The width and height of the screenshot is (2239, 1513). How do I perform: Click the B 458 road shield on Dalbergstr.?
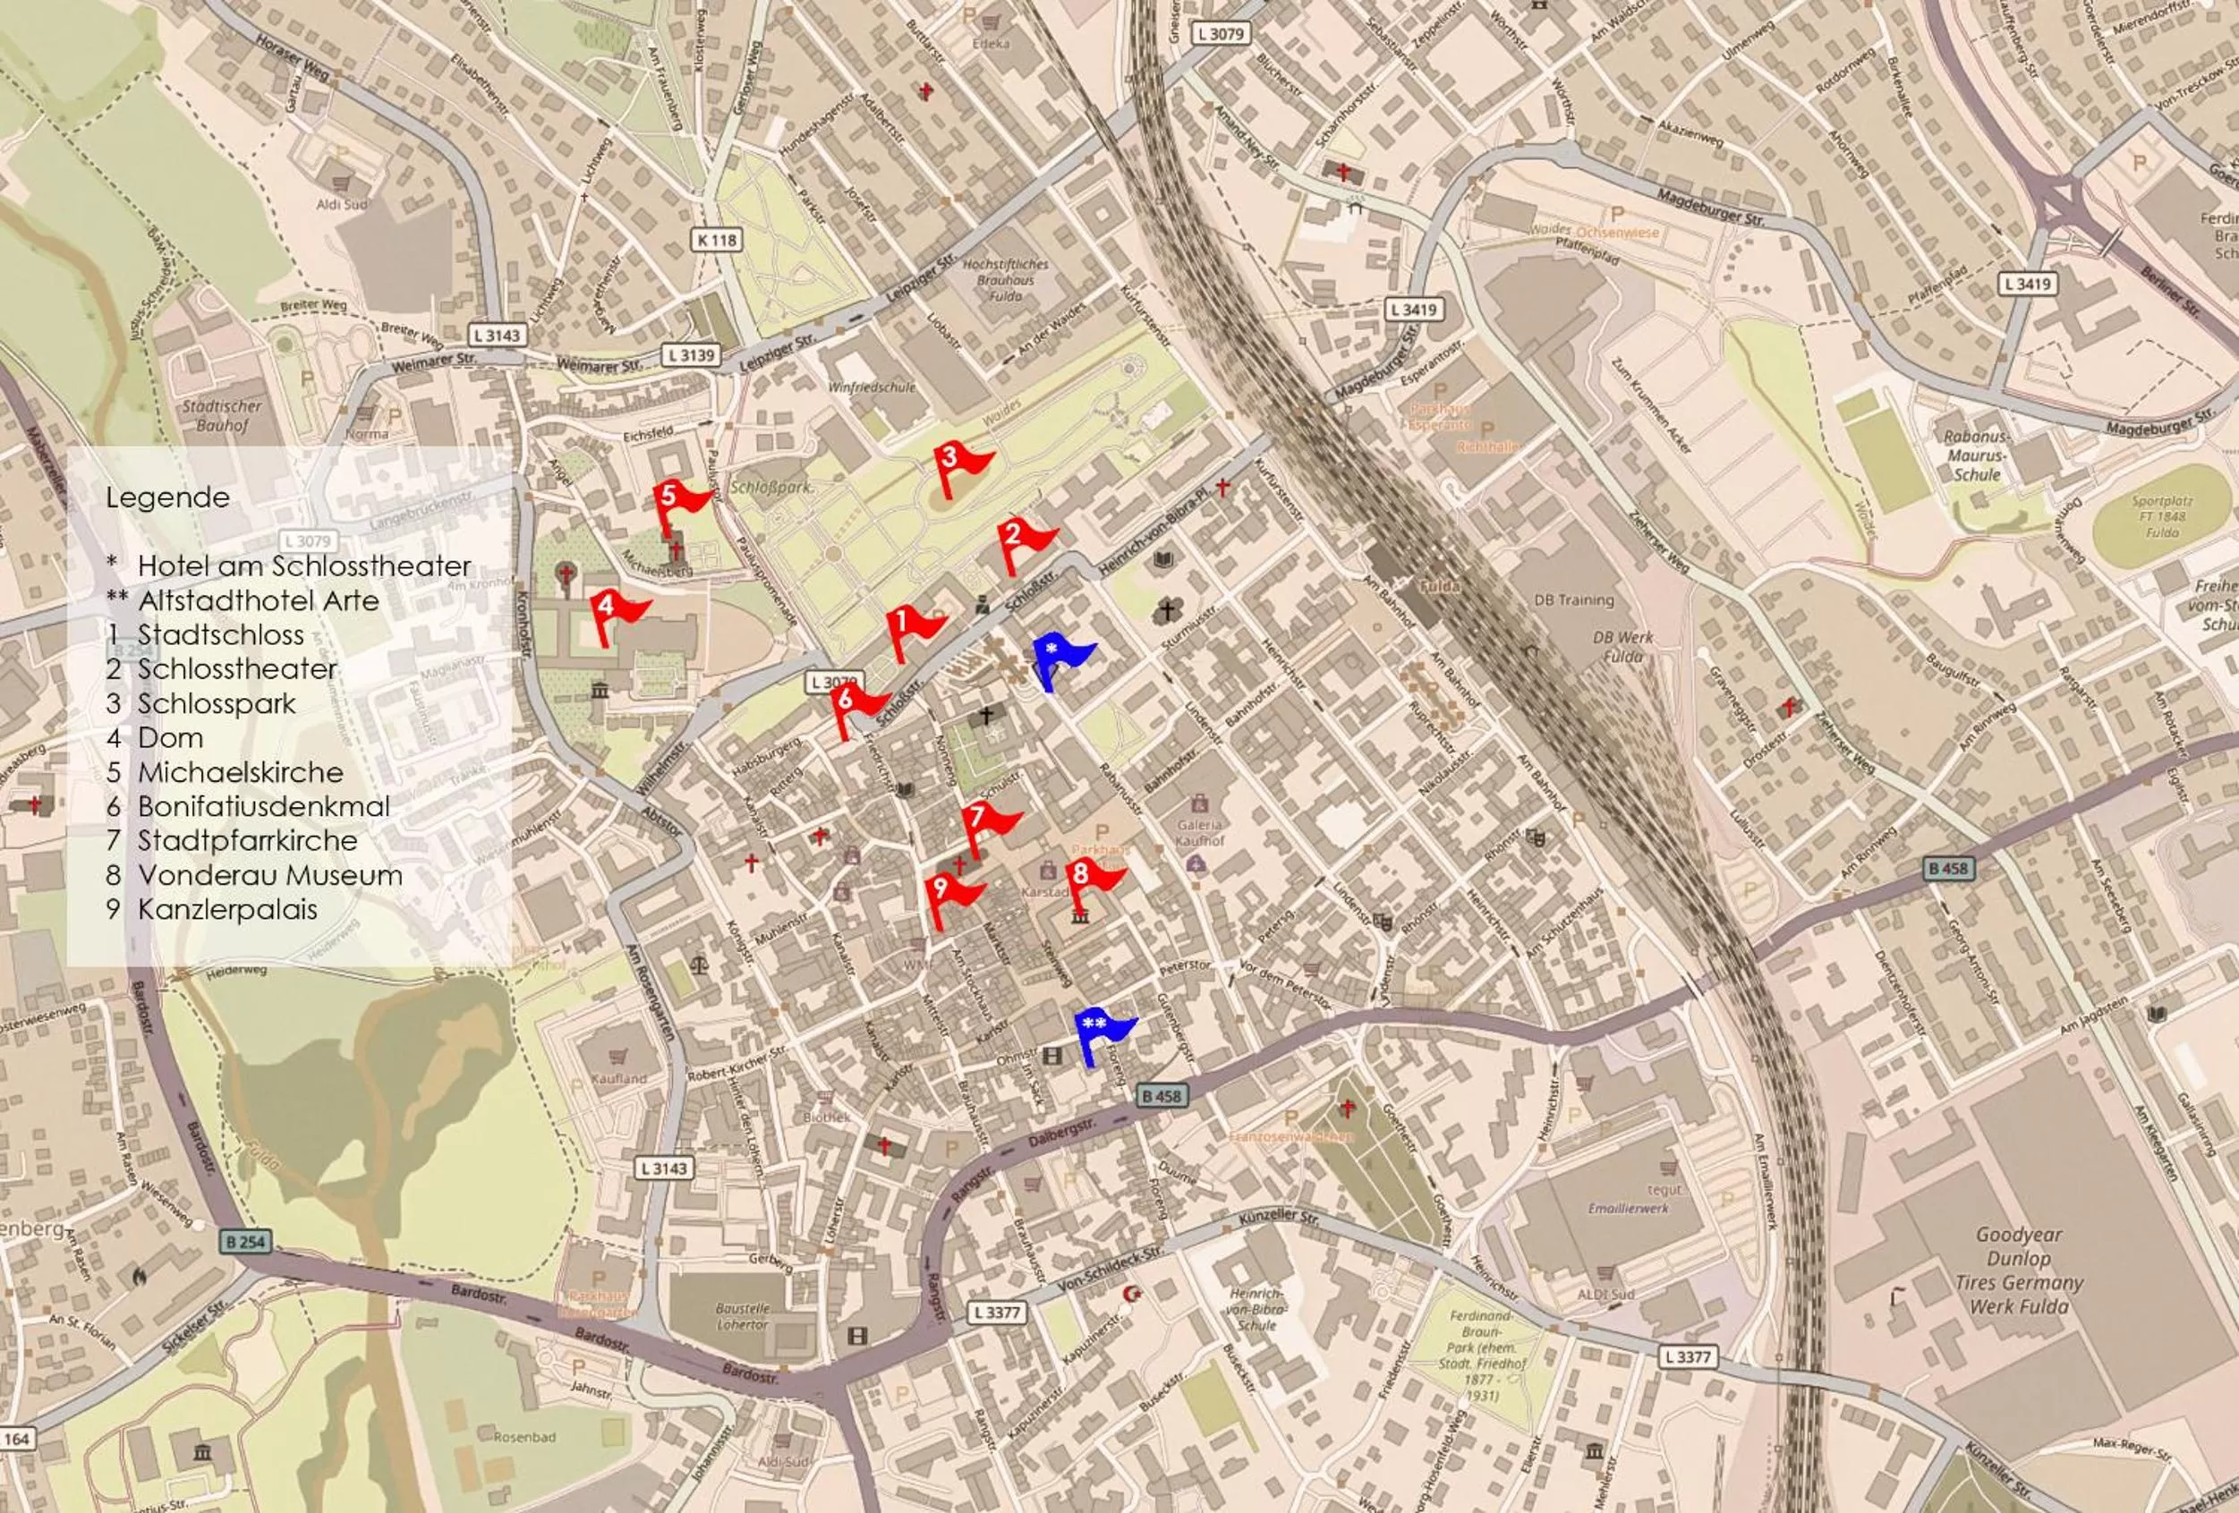[1161, 1096]
